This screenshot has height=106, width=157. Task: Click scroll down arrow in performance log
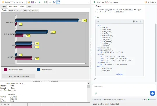88,101
